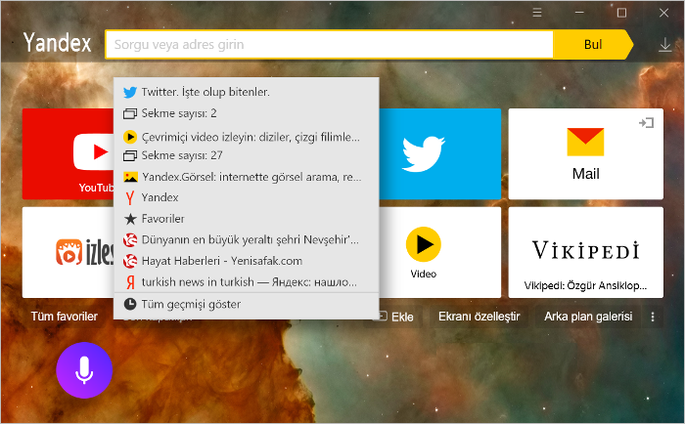The width and height of the screenshot is (685, 424).
Task: Open downloads arrow icon next to search bar
Action: click(x=664, y=45)
